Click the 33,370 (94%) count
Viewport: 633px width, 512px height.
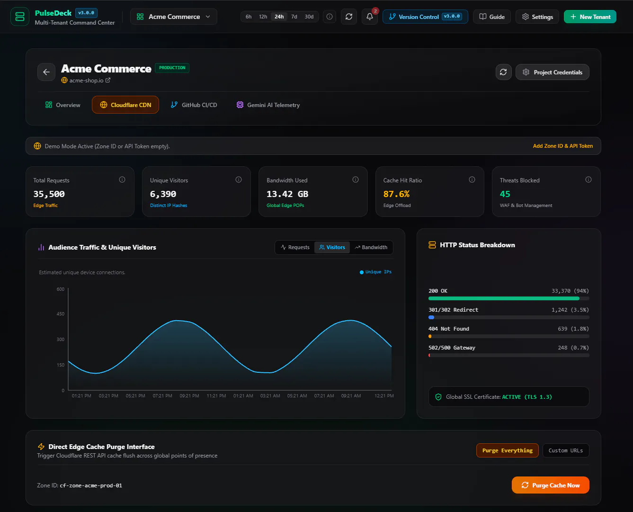click(571, 291)
